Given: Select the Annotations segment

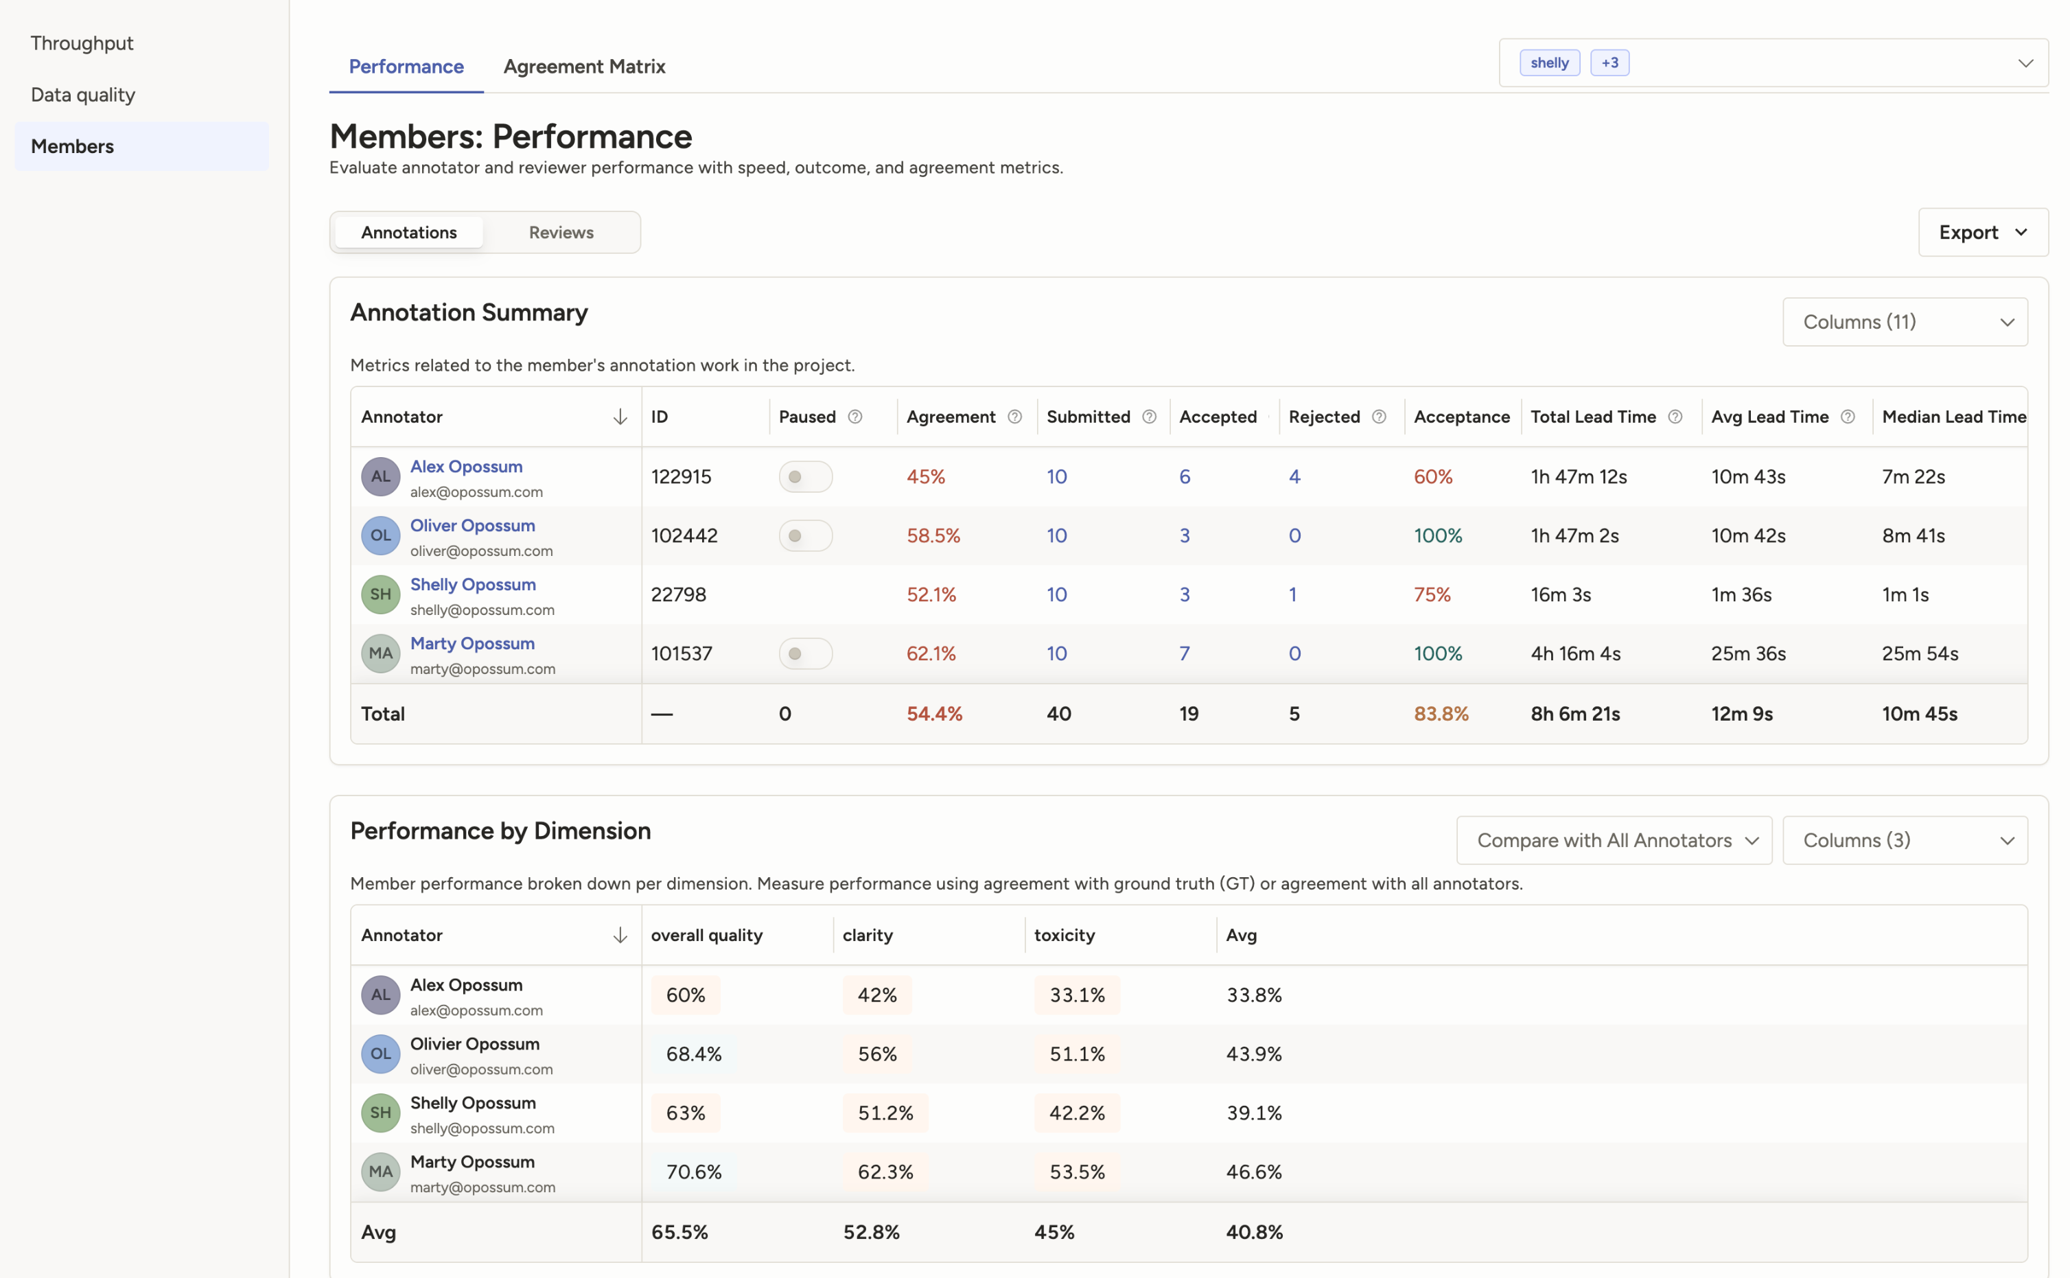Looking at the screenshot, I should (408, 233).
